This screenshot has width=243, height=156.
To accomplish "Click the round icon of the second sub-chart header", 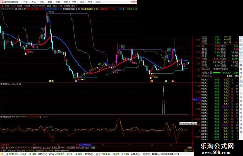I will (2, 84).
